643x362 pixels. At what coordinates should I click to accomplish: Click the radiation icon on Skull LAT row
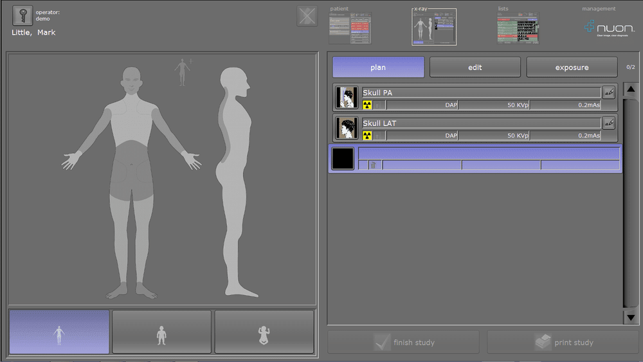367,136
